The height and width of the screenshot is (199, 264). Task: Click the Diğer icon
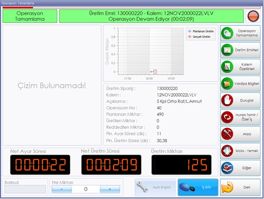(227, 168)
